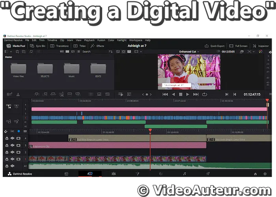276x197 pixels.
Task: Expand the viewer aspect ratio dropdown
Action: [141, 52]
